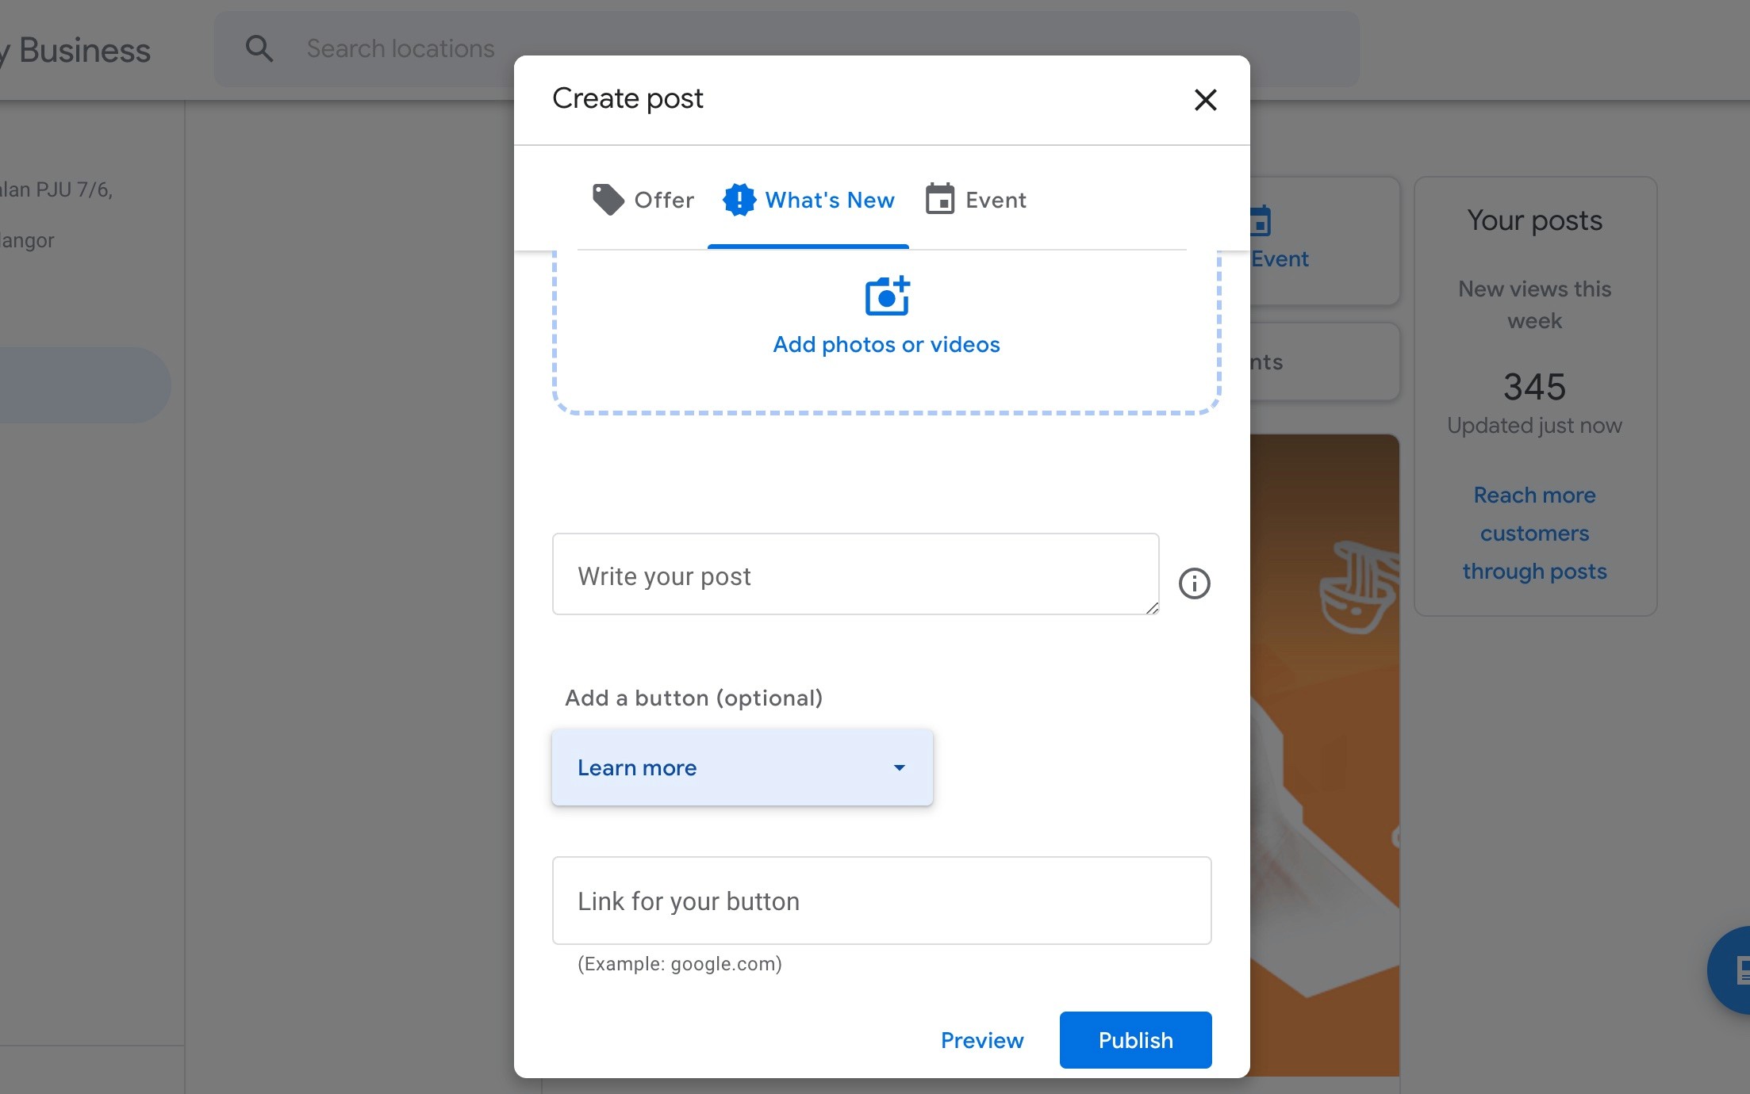This screenshot has width=1750, height=1094.
Task: Select the Offer tag icon
Action: [608, 200]
